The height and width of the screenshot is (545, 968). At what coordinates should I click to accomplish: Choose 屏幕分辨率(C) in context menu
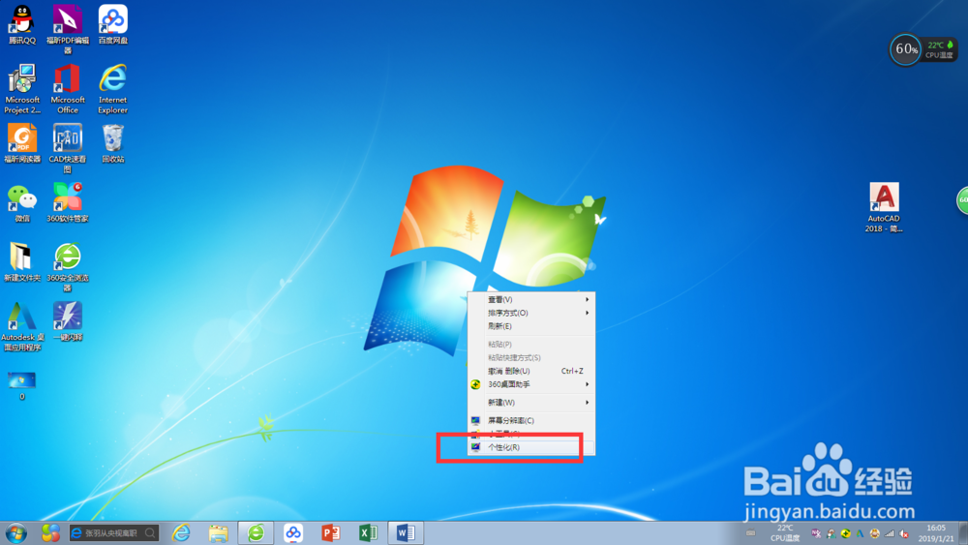530,420
